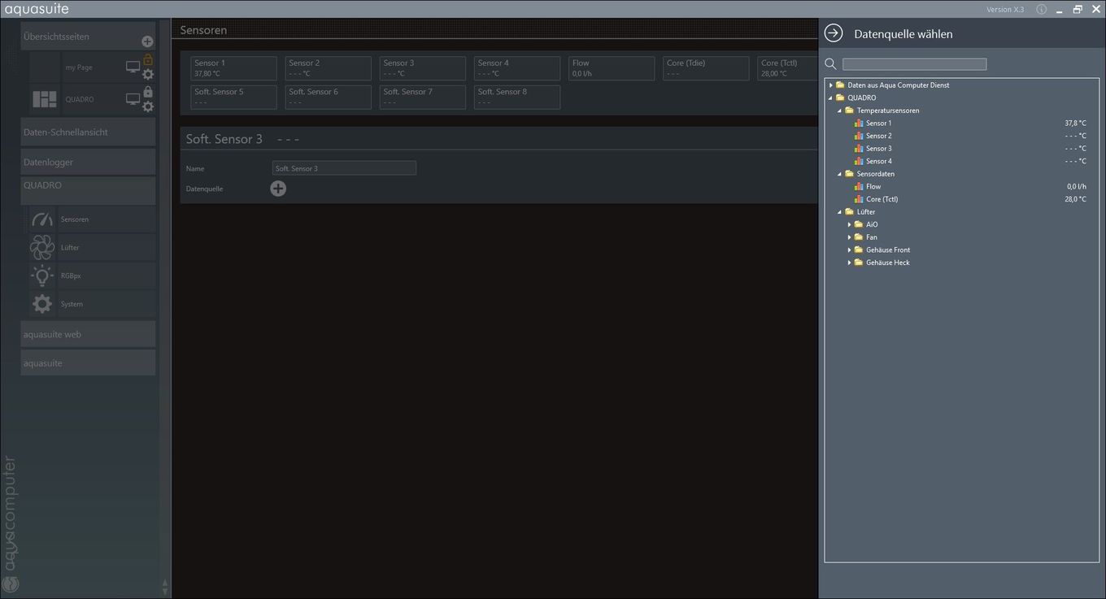Toggle the orange lock on my Page
The width and height of the screenshot is (1106, 599).
(x=148, y=59)
